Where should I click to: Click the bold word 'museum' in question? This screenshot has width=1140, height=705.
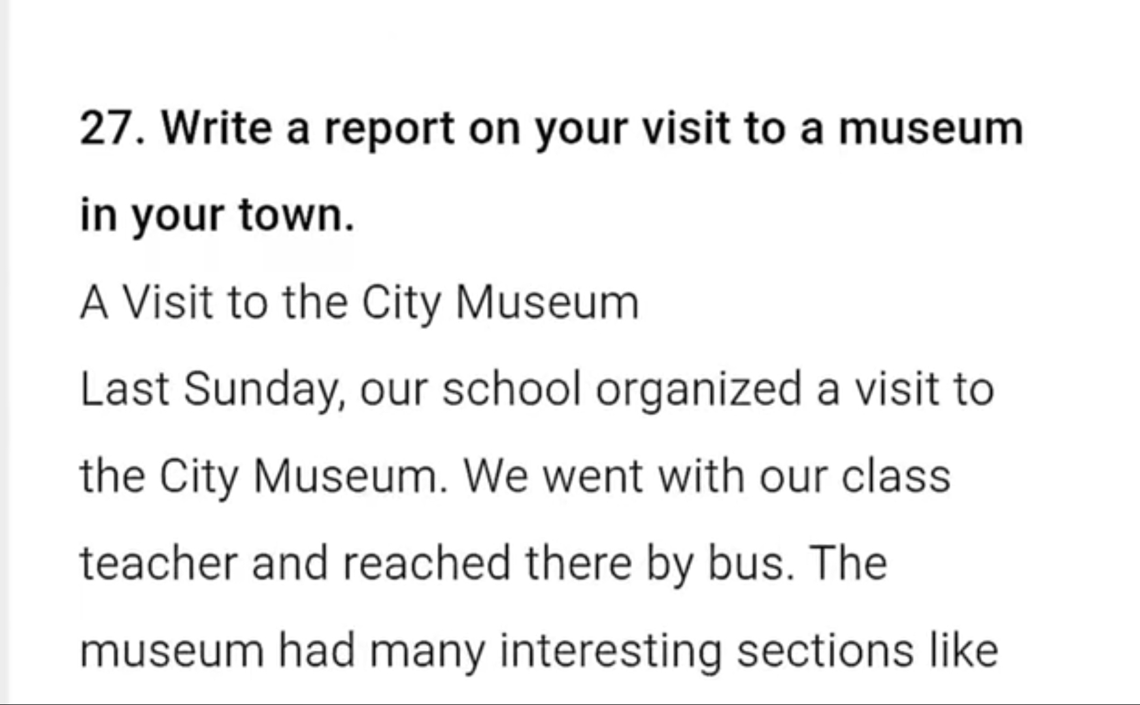point(931,129)
